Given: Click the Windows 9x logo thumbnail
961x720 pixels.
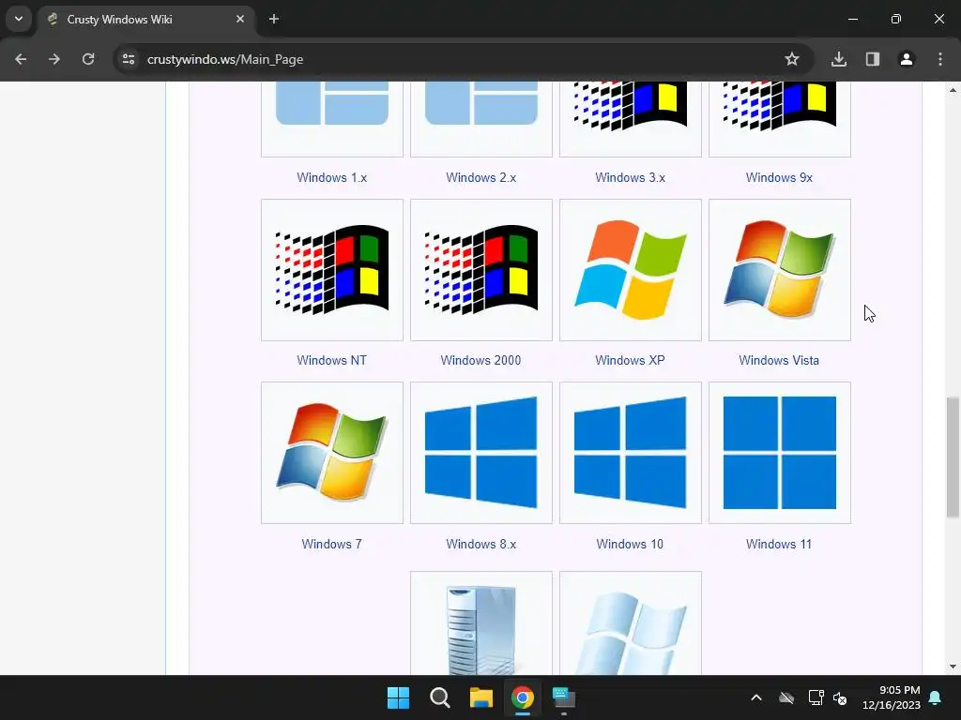Looking at the screenshot, I should pos(780,119).
